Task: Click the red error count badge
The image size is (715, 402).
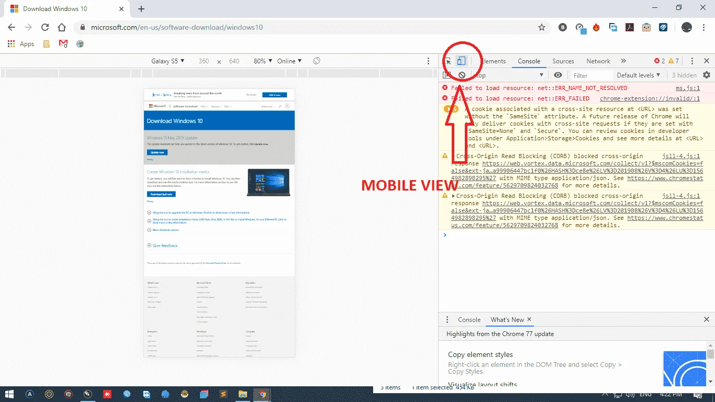Action: pyautogui.click(x=660, y=61)
